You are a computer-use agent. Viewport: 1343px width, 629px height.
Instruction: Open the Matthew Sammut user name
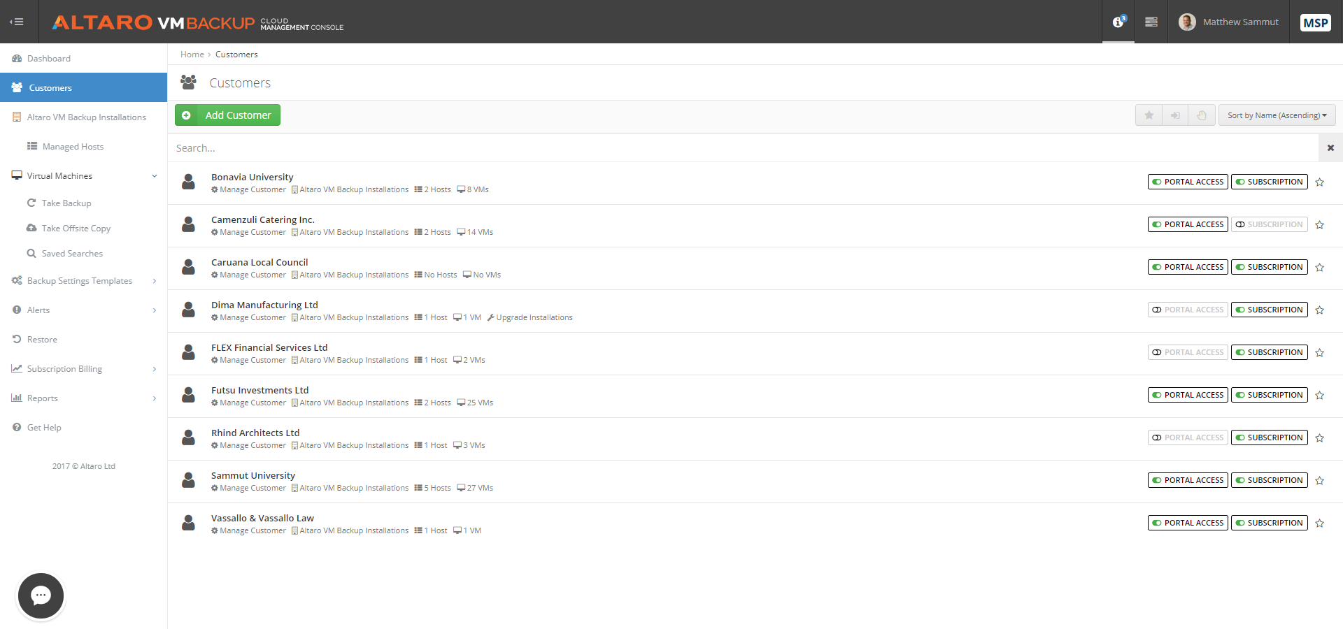pyautogui.click(x=1240, y=22)
